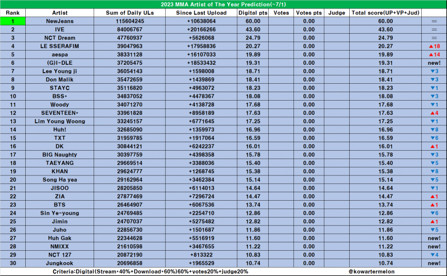Click the artist cell 'Juho'
Screen dimensions: 447x276
tap(59, 230)
